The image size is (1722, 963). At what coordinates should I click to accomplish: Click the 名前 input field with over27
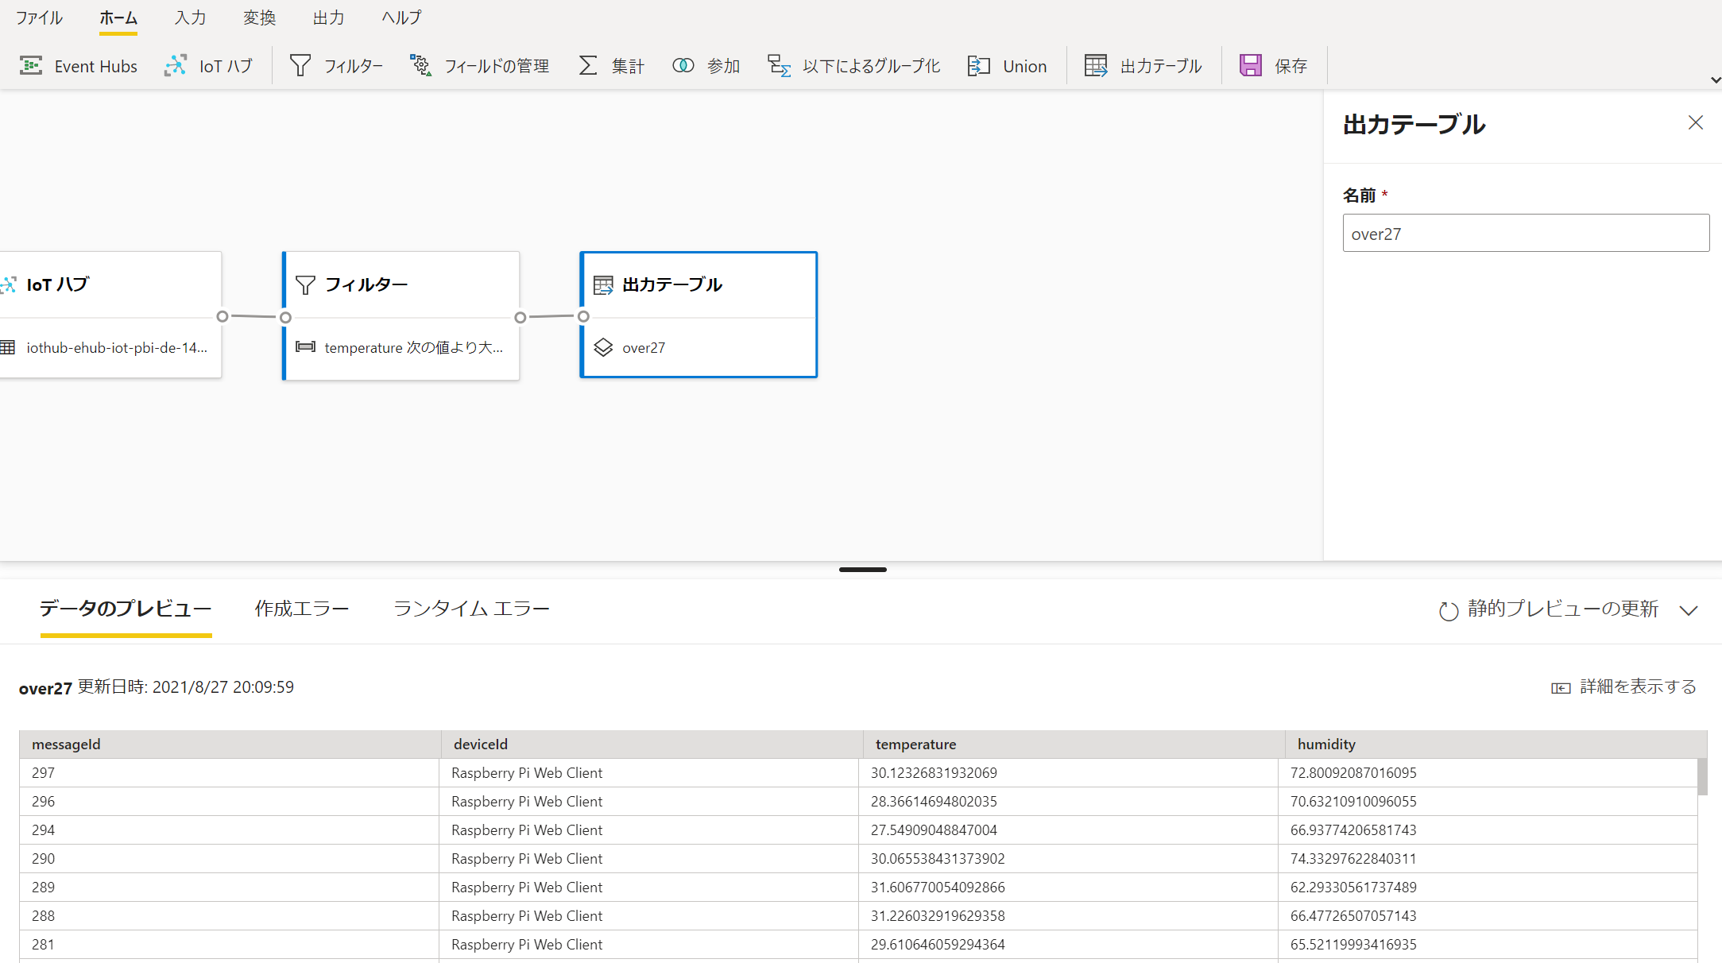(1525, 234)
